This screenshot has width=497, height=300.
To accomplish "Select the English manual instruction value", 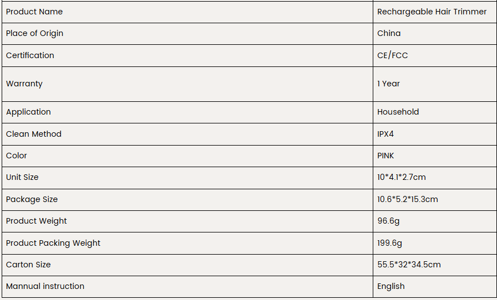I will pyautogui.click(x=391, y=286).
